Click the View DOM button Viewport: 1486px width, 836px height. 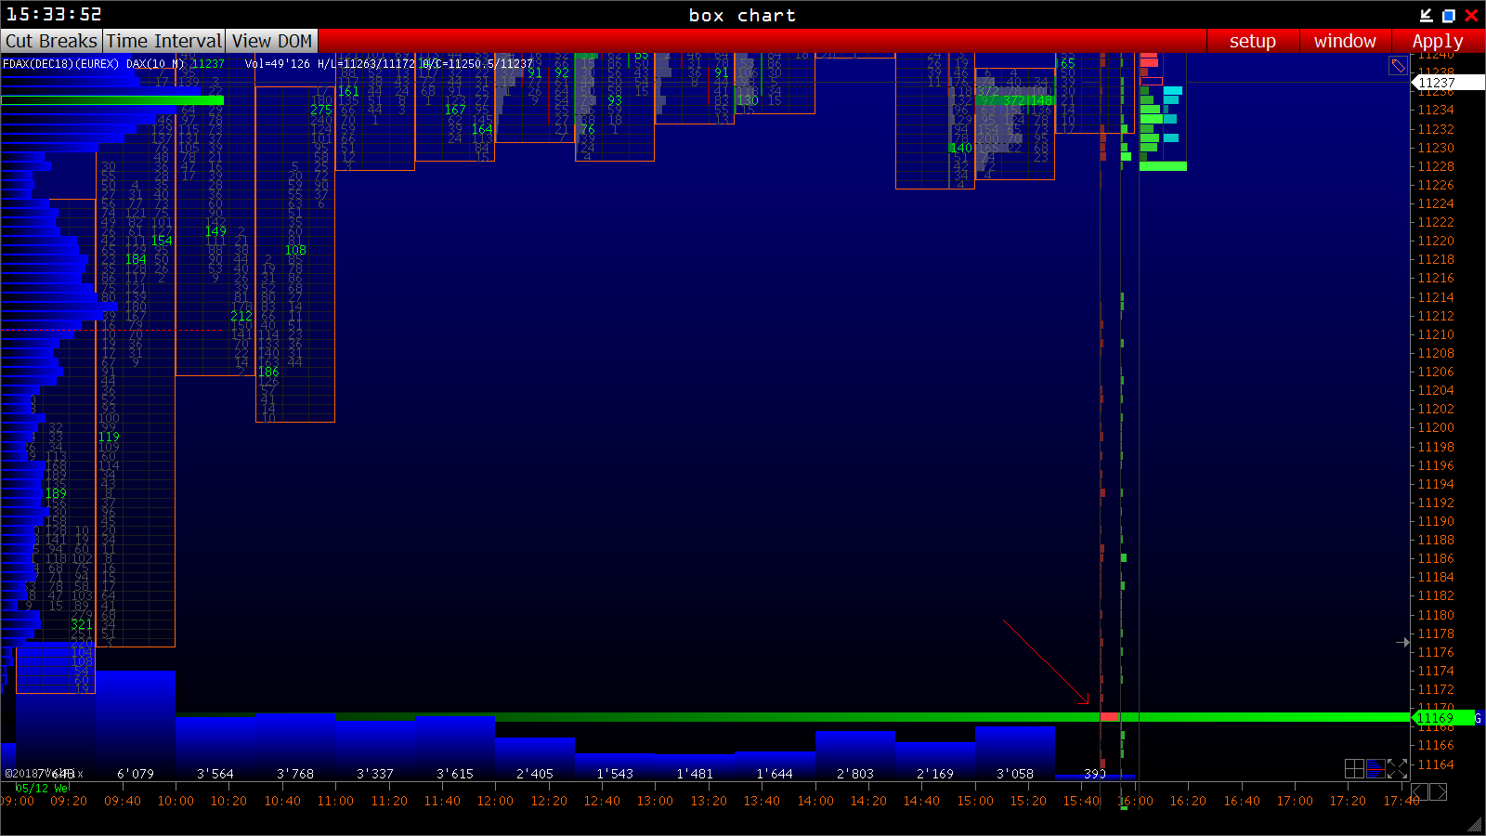click(x=272, y=41)
